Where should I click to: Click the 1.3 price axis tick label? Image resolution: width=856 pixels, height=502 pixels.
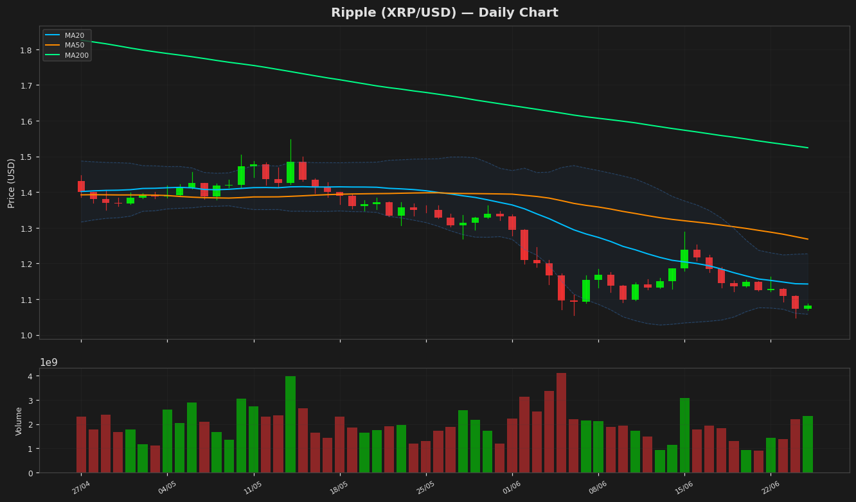tap(26, 229)
